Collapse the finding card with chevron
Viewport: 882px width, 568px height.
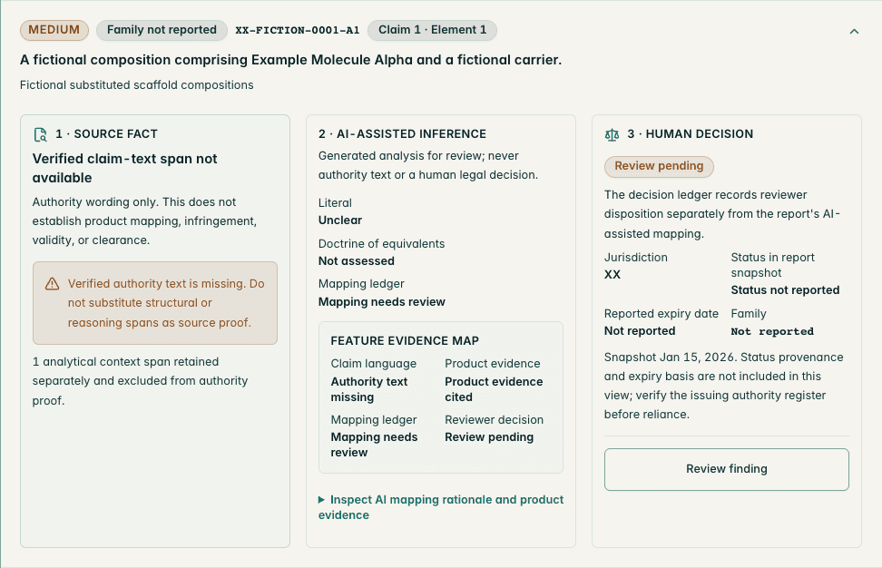[854, 32]
